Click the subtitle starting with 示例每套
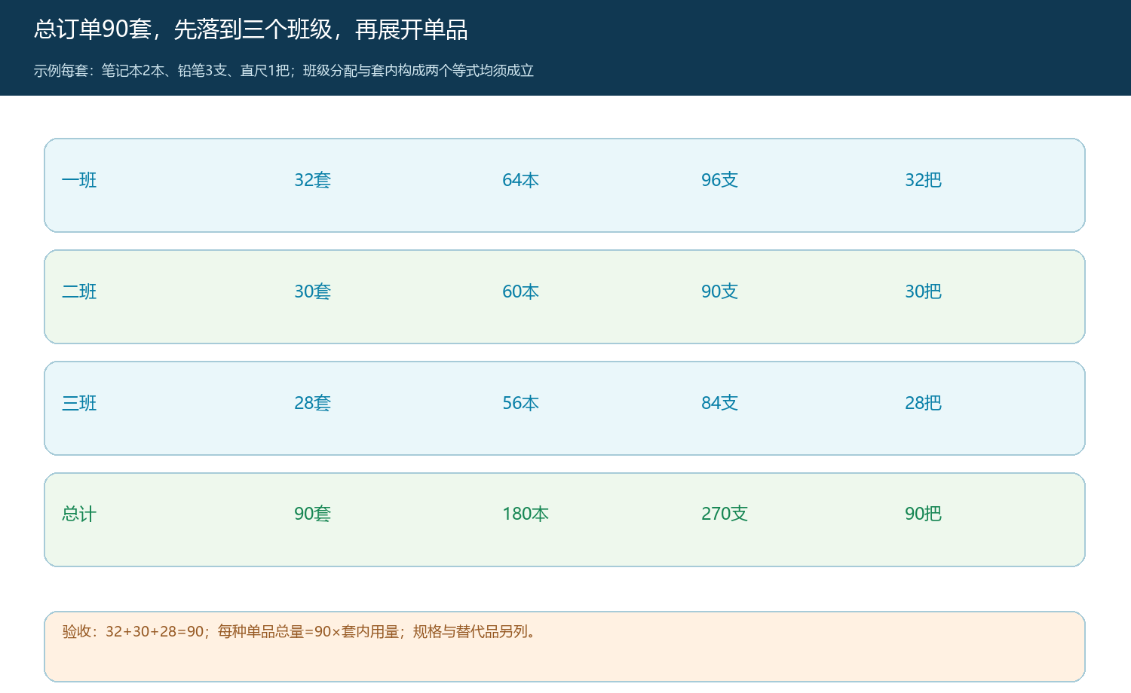 [284, 71]
